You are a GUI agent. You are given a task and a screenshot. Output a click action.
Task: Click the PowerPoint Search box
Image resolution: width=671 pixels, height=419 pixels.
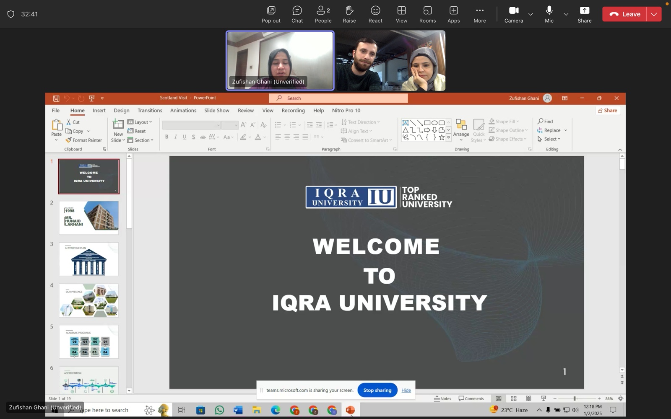click(338, 98)
